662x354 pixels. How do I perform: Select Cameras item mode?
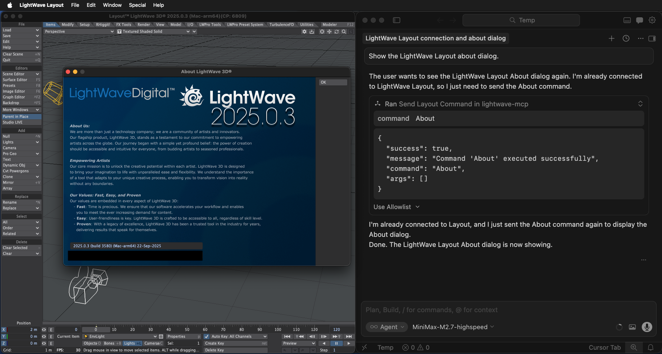154,343
